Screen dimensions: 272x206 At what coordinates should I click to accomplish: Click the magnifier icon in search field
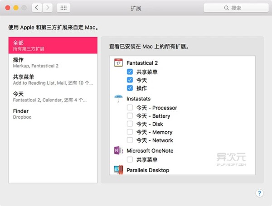tap(226, 8)
